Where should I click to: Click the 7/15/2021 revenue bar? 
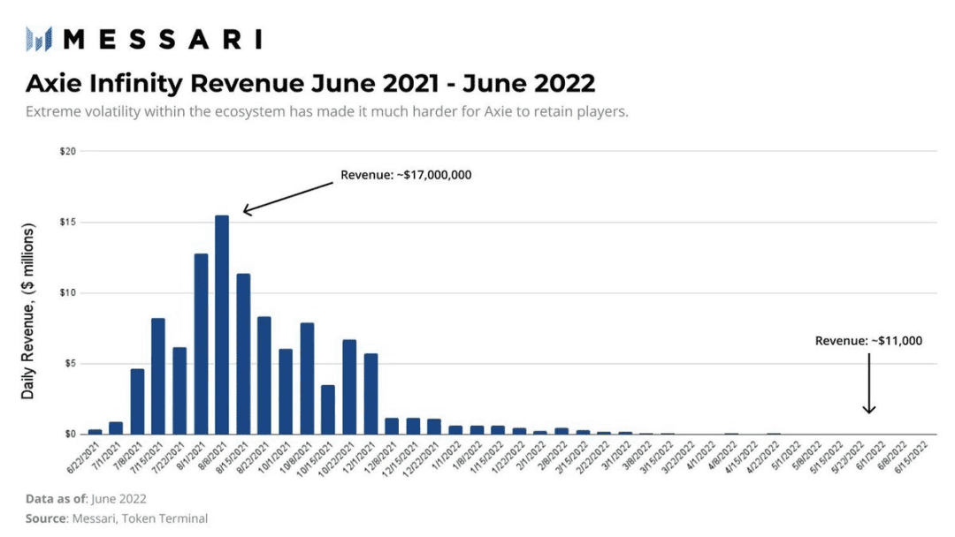pos(158,376)
